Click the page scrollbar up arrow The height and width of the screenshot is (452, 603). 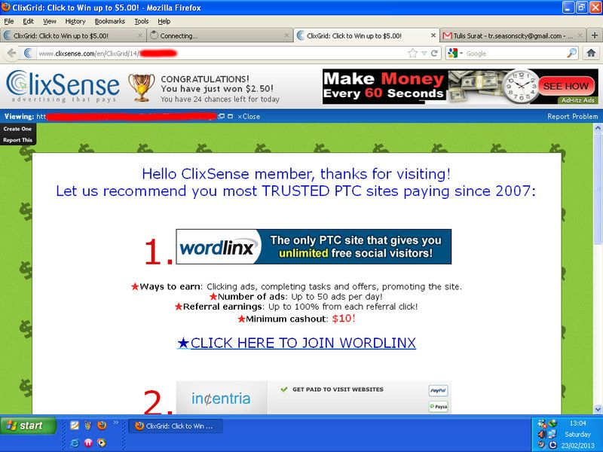(598, 128)
